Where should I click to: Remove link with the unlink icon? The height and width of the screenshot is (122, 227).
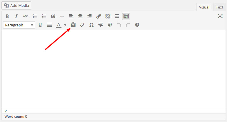click(108, 16)
